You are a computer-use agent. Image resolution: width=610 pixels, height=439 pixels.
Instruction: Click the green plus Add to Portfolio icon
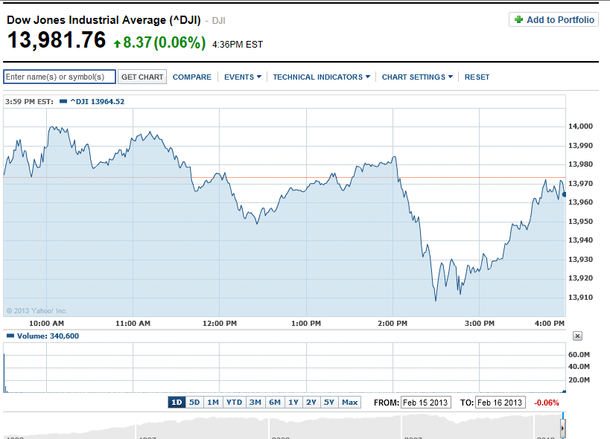[x=518, y=19]
